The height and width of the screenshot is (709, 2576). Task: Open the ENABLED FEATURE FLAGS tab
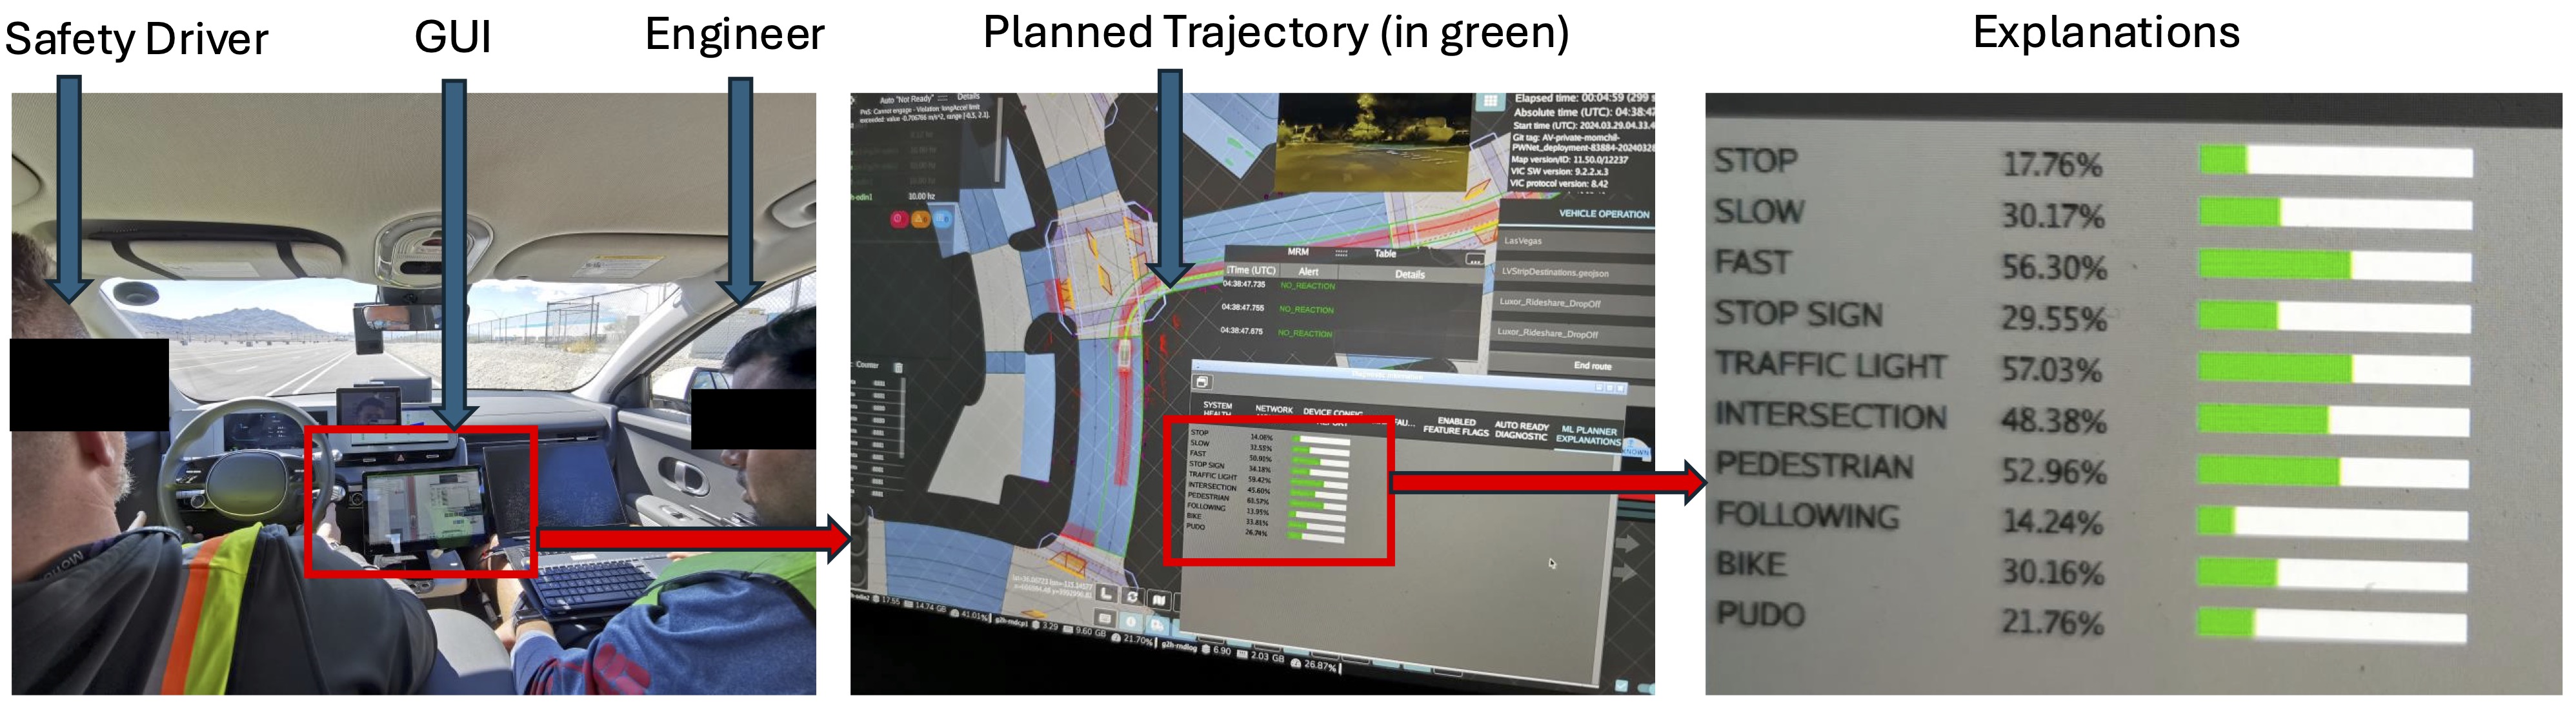(1456, 427)
